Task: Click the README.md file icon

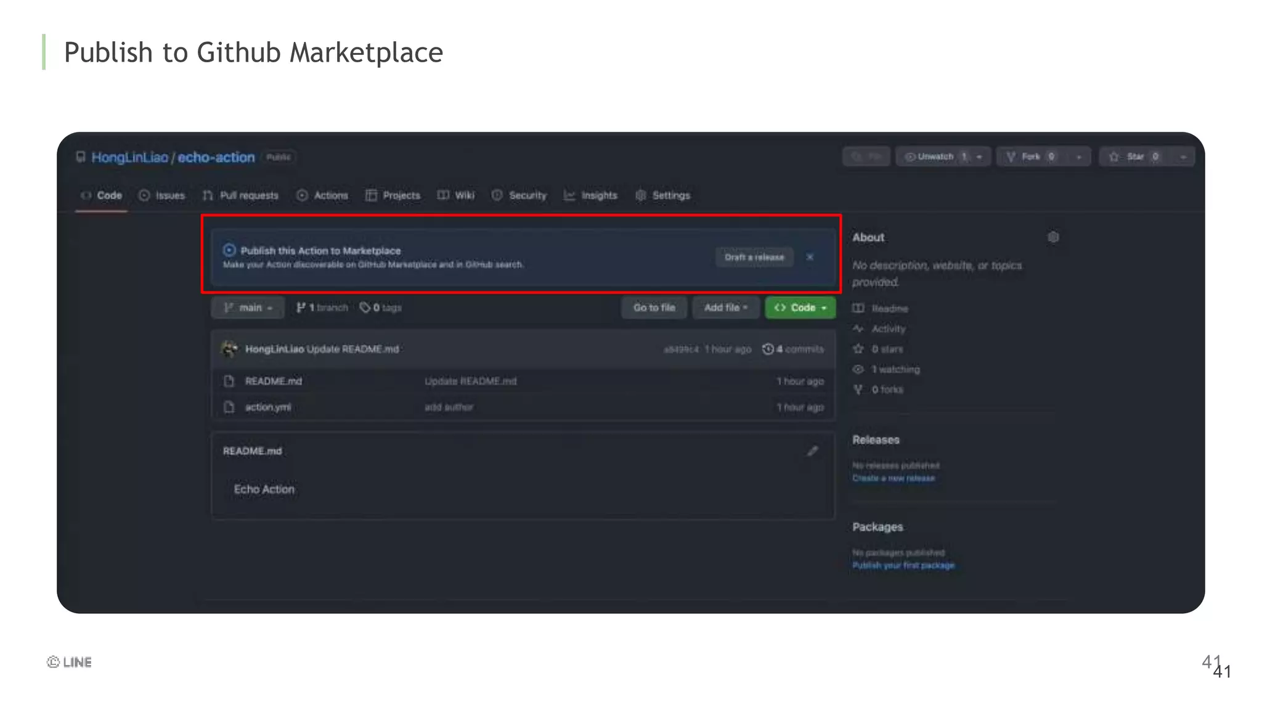Action: tap(229, 381)
